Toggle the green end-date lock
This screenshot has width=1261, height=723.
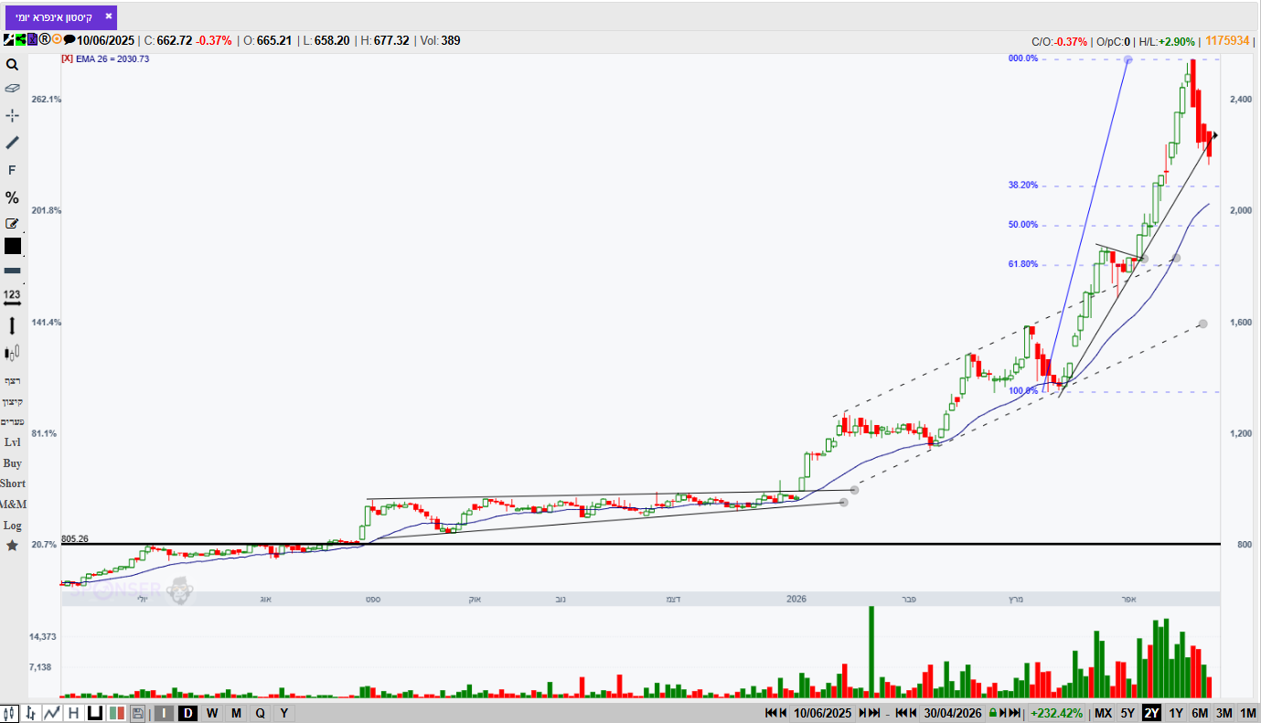point(991,713)
